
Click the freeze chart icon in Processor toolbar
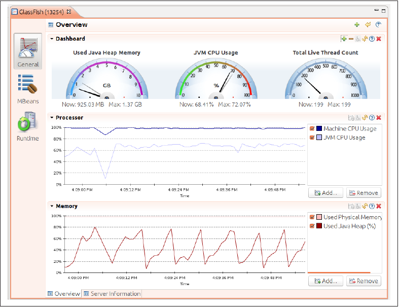click(351, 118)
